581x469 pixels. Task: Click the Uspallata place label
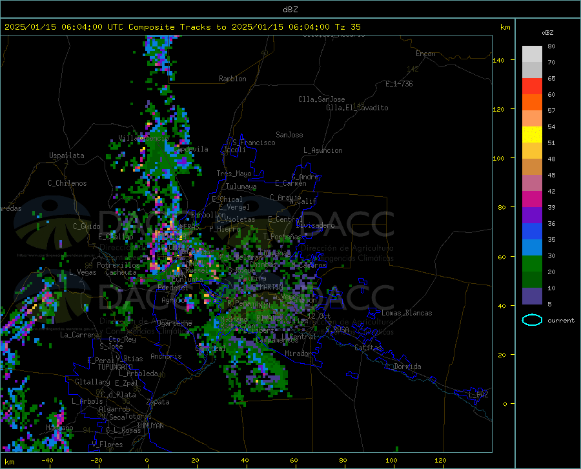point(66,155)
